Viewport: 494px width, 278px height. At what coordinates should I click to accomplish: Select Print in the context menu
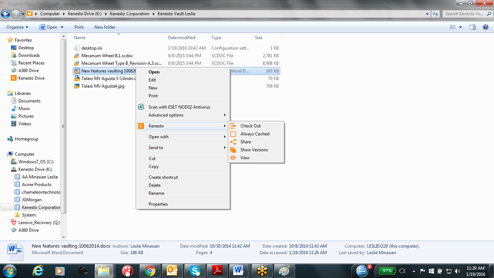153,96
